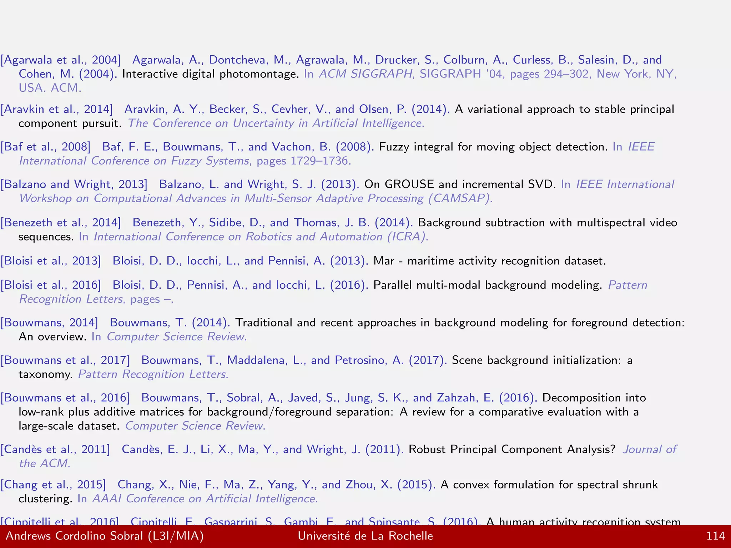Click 'ACM SIGGRAPH, SIGGRAPH '04, pages 294–302' text
Viewport: 731px width, 548px height.
(454, 74)
